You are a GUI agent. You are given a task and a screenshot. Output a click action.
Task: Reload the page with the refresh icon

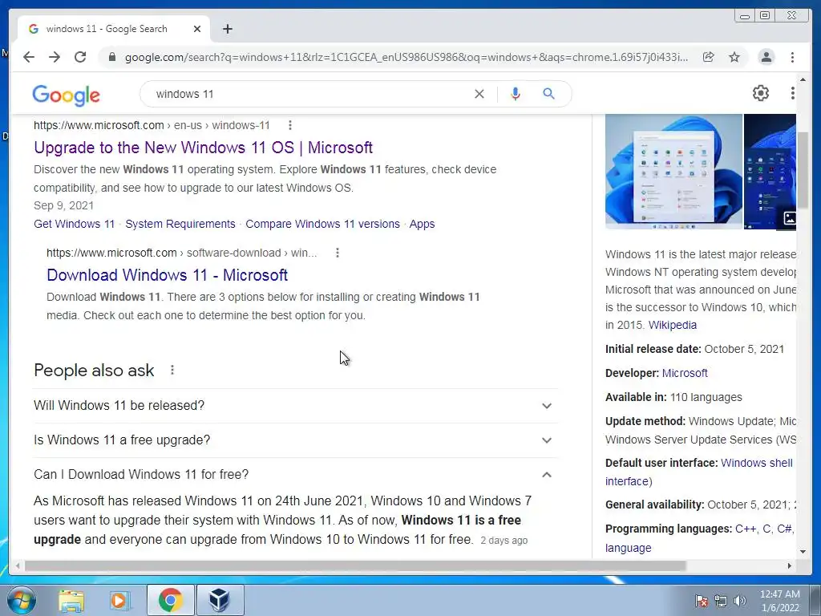point(80,57)
